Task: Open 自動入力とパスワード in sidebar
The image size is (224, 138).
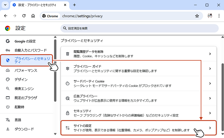Action: click(x=27, y=50)
